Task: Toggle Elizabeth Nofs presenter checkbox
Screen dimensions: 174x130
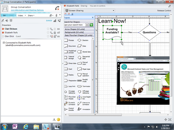Action: 3,33
